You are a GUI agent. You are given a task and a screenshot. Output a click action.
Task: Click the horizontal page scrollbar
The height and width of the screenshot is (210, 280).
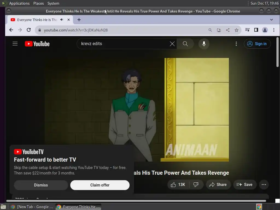[x=136, y=201]
